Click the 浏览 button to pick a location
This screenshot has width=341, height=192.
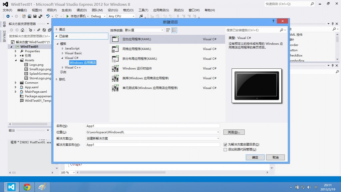point(234,132)
